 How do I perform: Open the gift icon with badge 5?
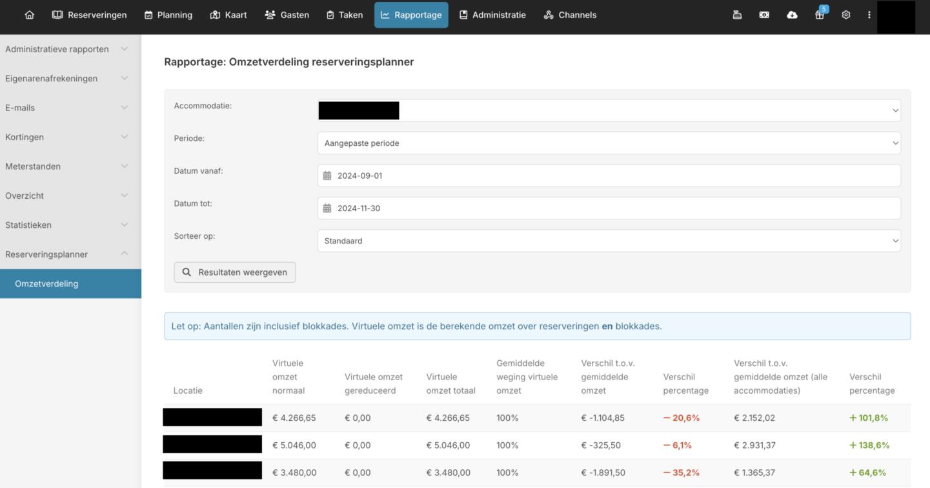pyautogui.click(x=820, y=15)
